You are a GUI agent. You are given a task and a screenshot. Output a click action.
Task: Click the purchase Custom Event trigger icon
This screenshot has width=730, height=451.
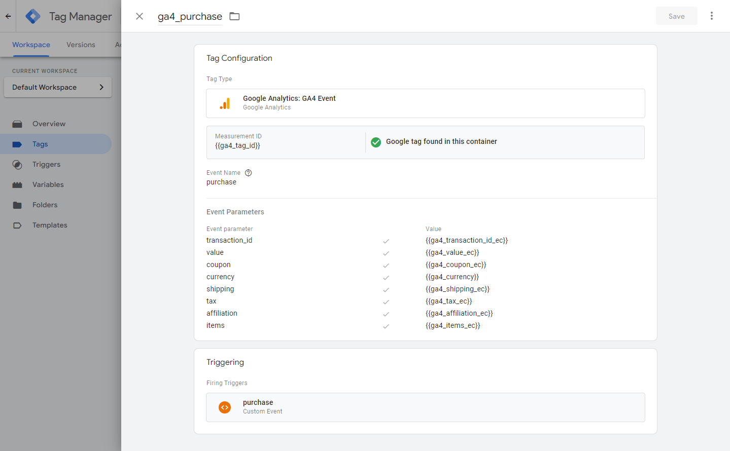point(225,407)
